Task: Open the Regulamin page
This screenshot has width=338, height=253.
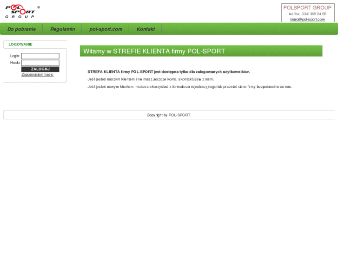Action: pyautogui.click(x=62, y=29)
